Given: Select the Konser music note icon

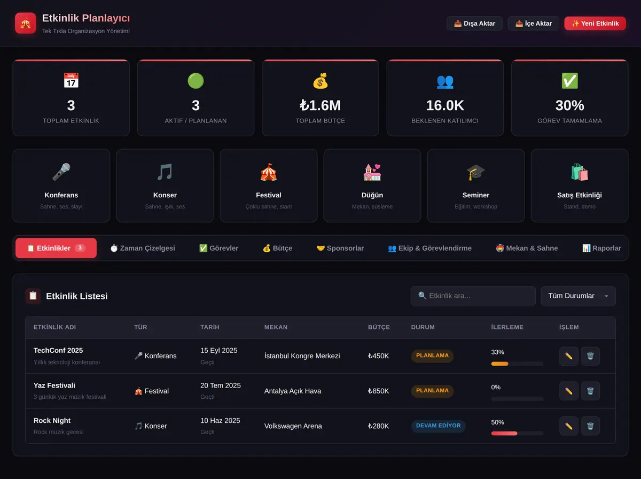Looking at the screenshot, I should 165,172.
